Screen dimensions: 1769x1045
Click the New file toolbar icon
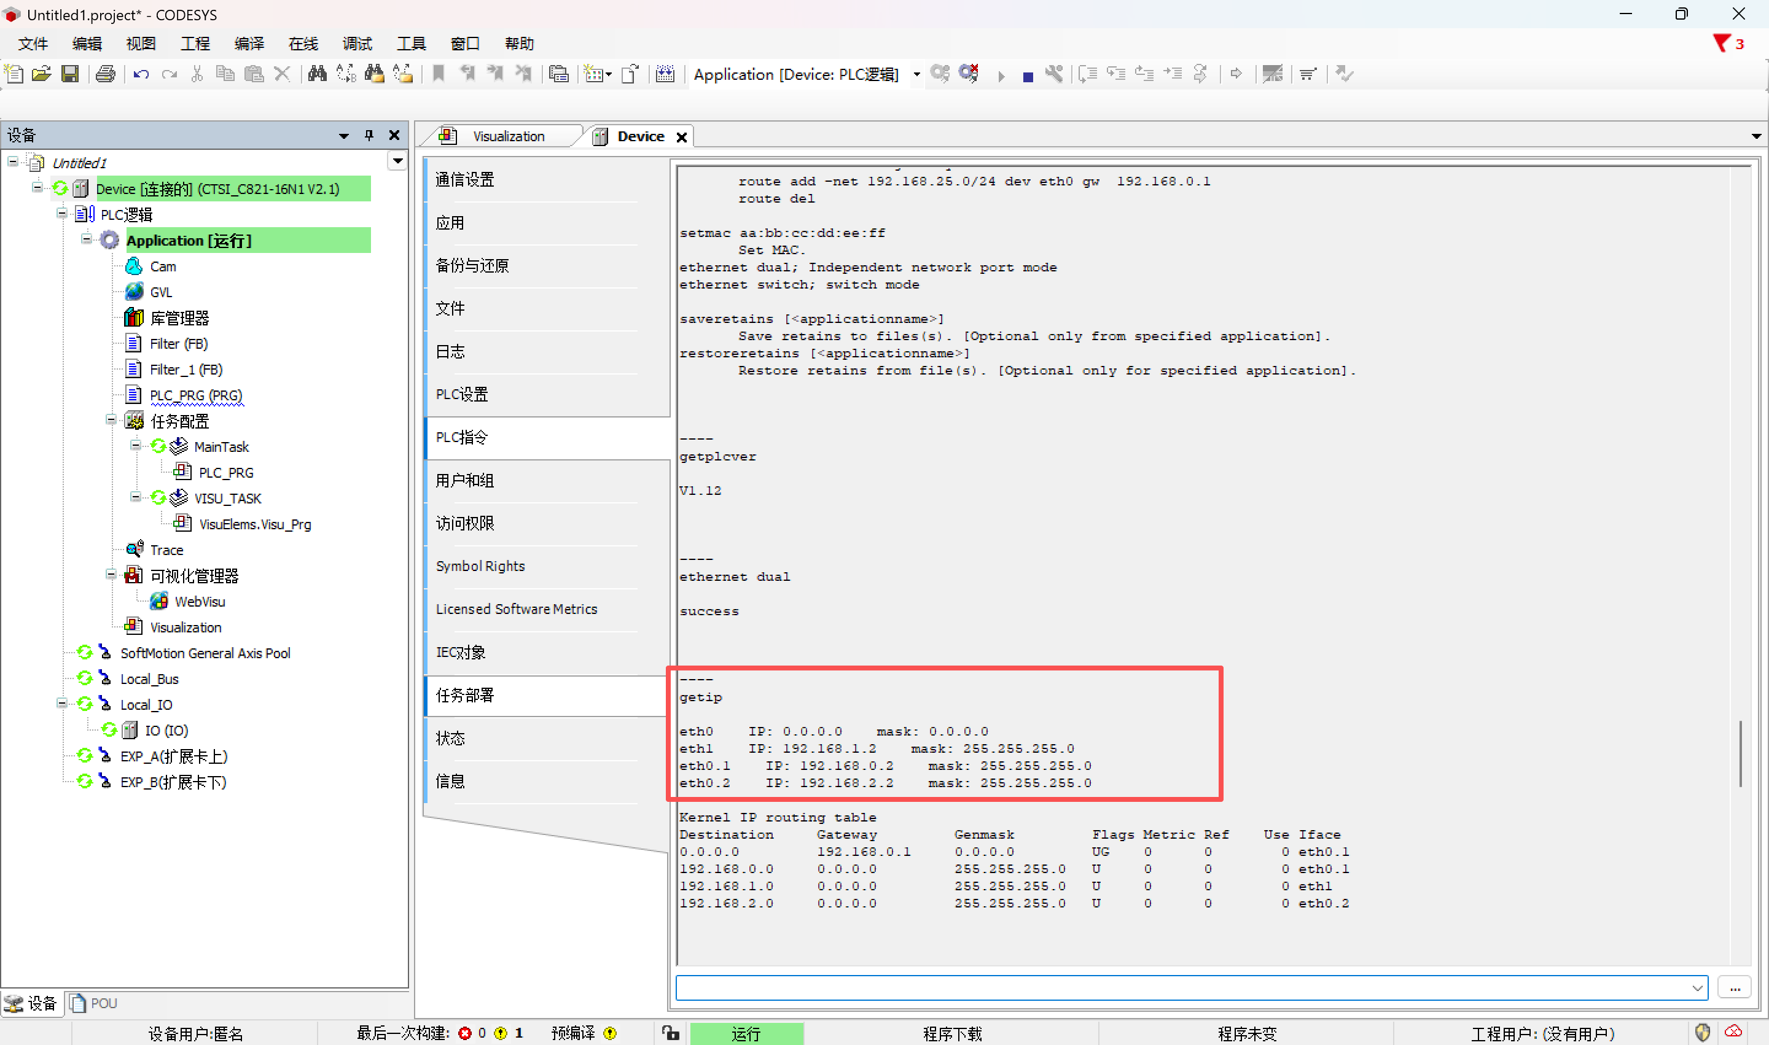tap(14, 74)
